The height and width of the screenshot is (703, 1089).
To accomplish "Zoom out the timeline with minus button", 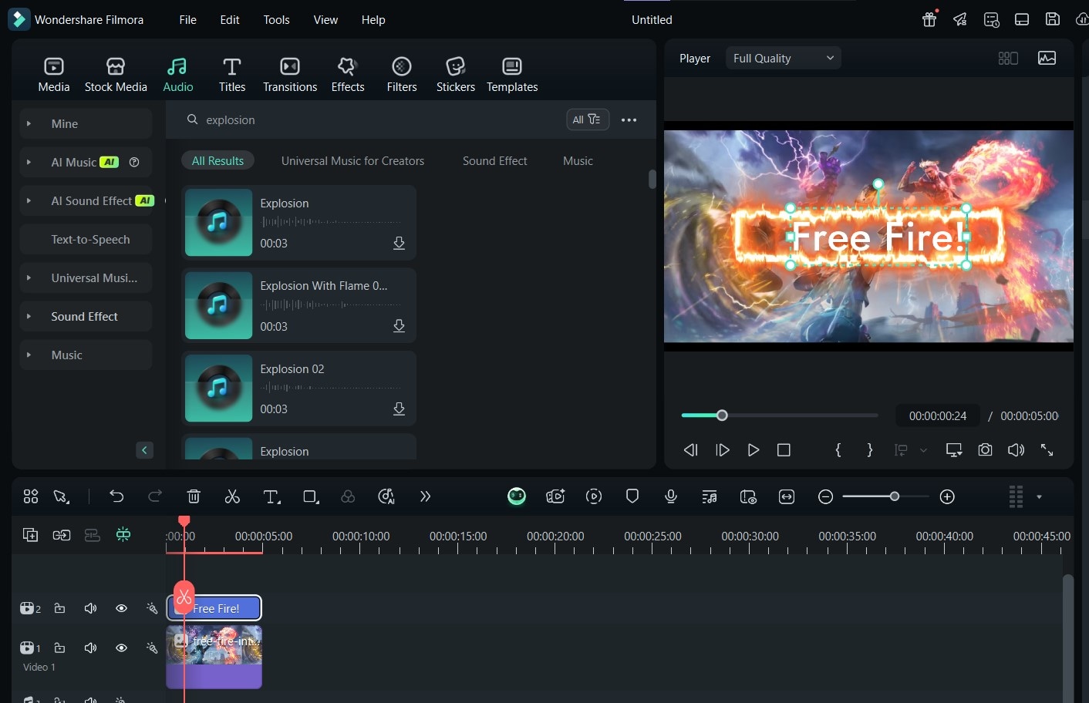I will click(825, 497).
